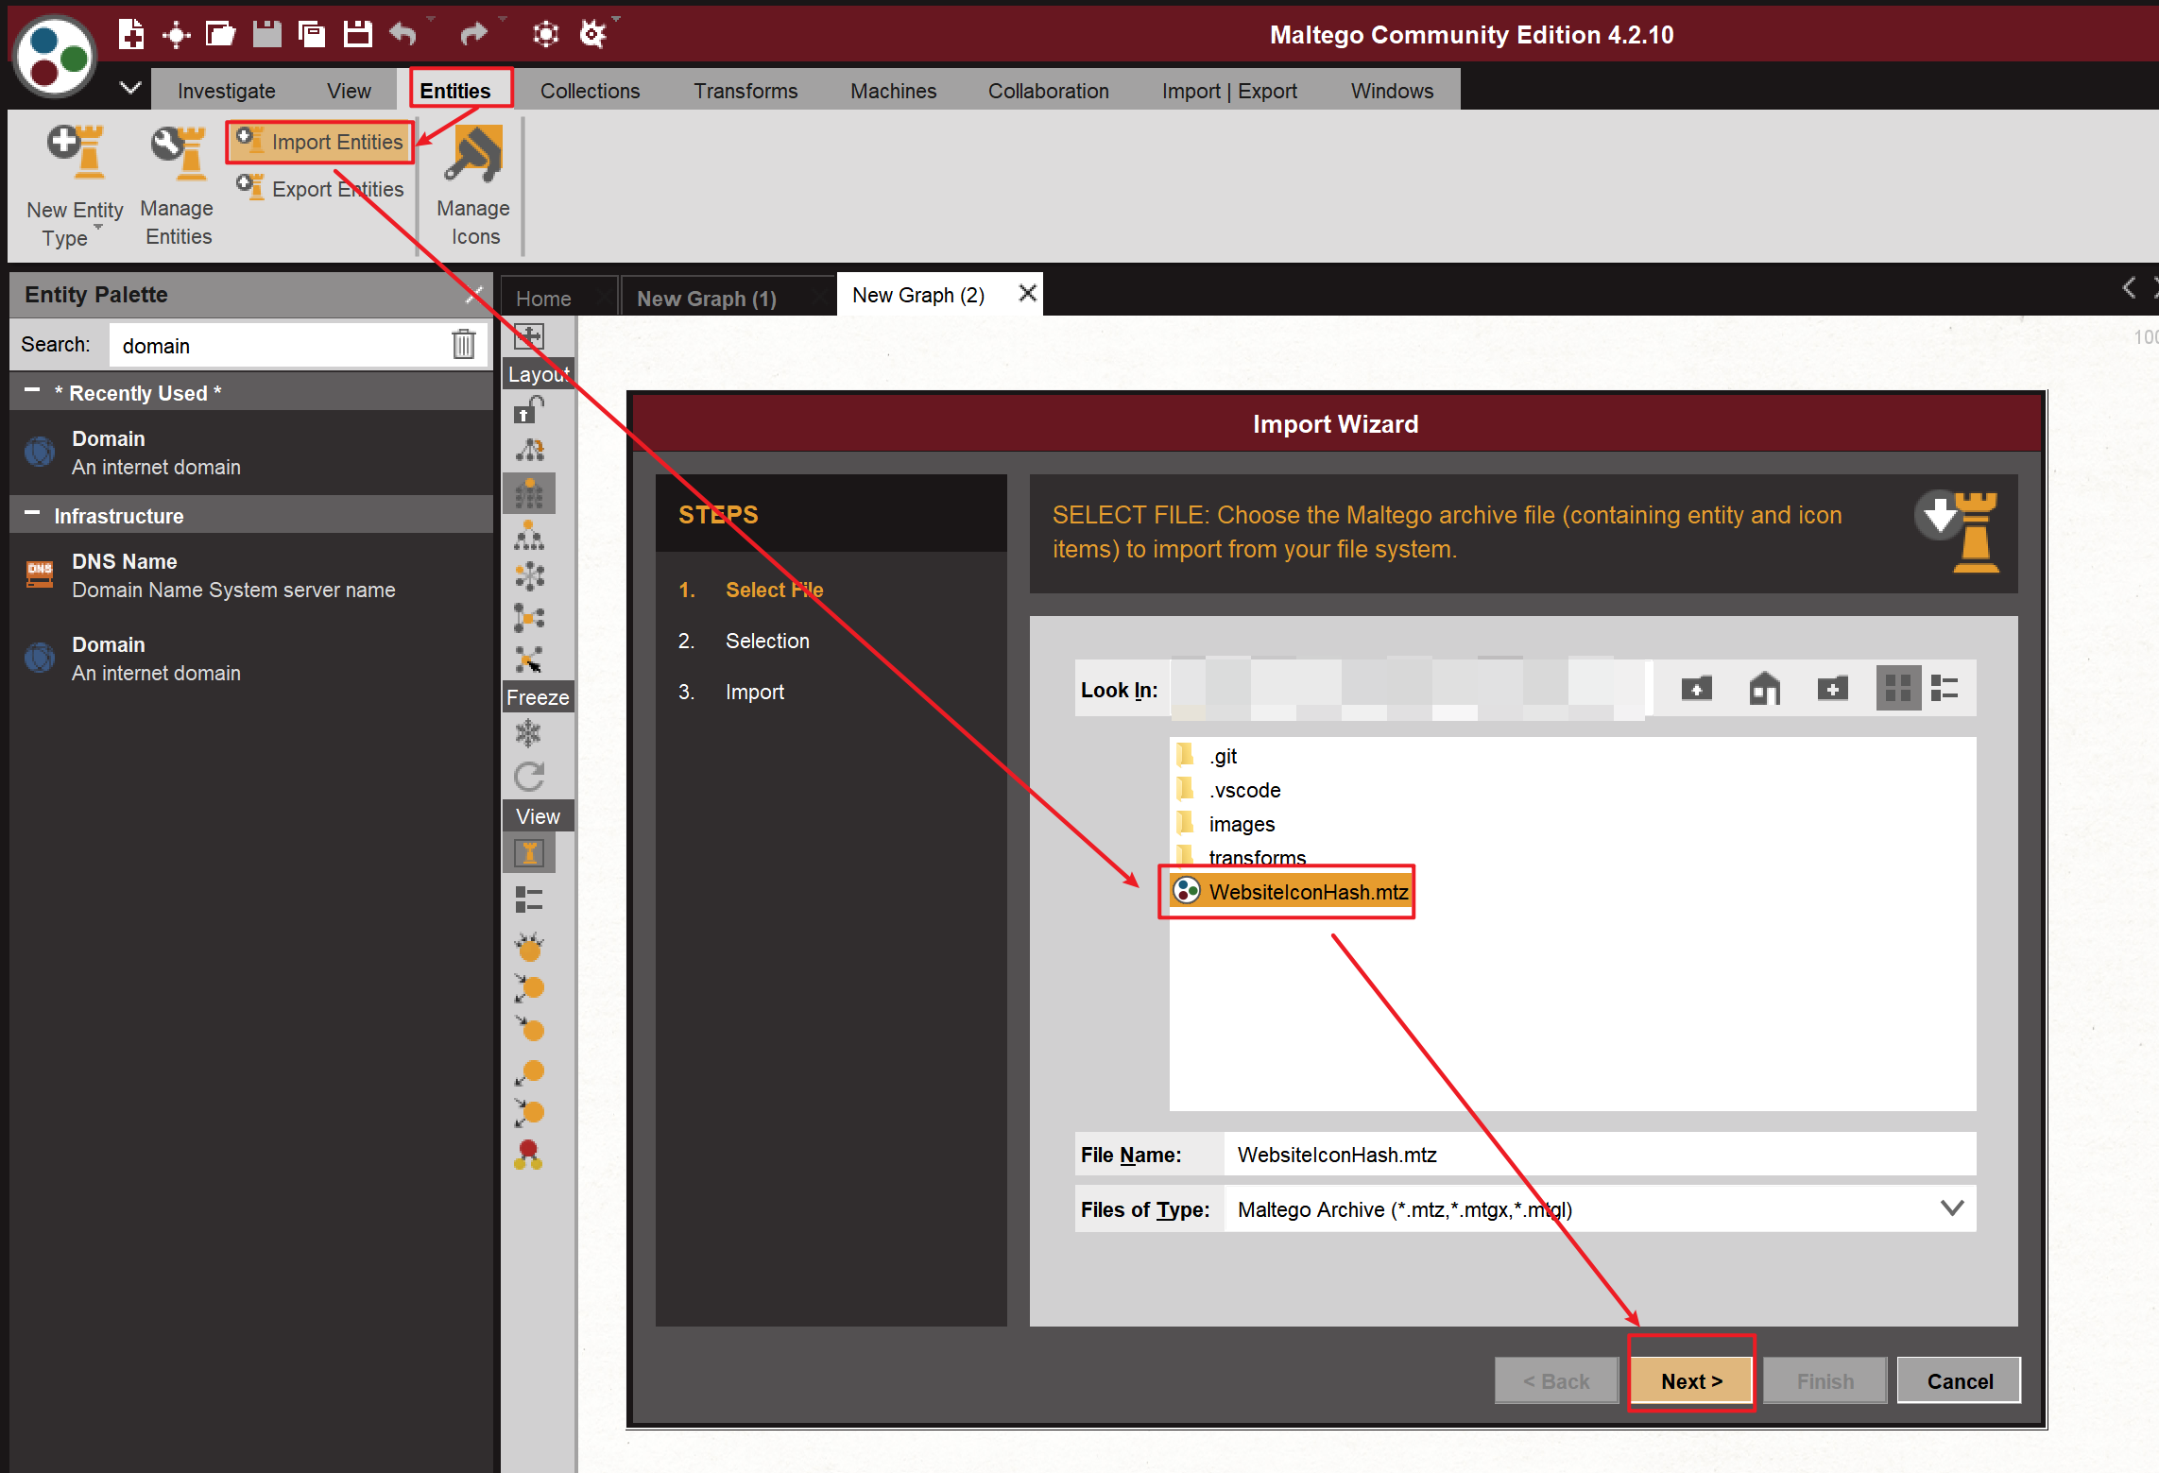Switch file chooser to details view
The width and height of the screenshot is (2159, 1473).
coord(1945,689)
